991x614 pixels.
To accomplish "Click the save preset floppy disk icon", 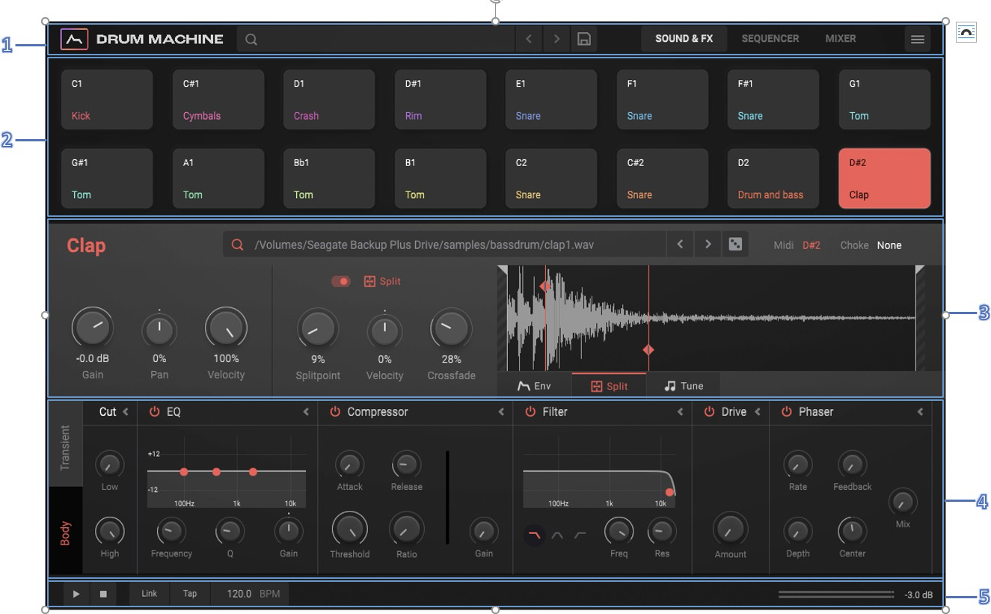I will (x=584, y=39).
